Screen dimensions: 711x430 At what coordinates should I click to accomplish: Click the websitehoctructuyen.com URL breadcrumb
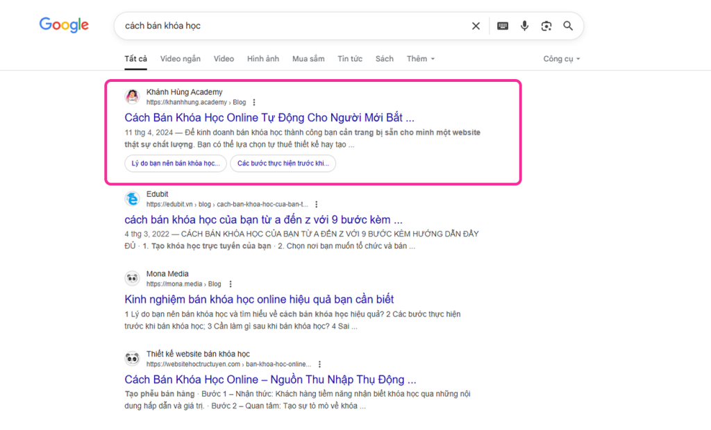(x=228, y=364)
